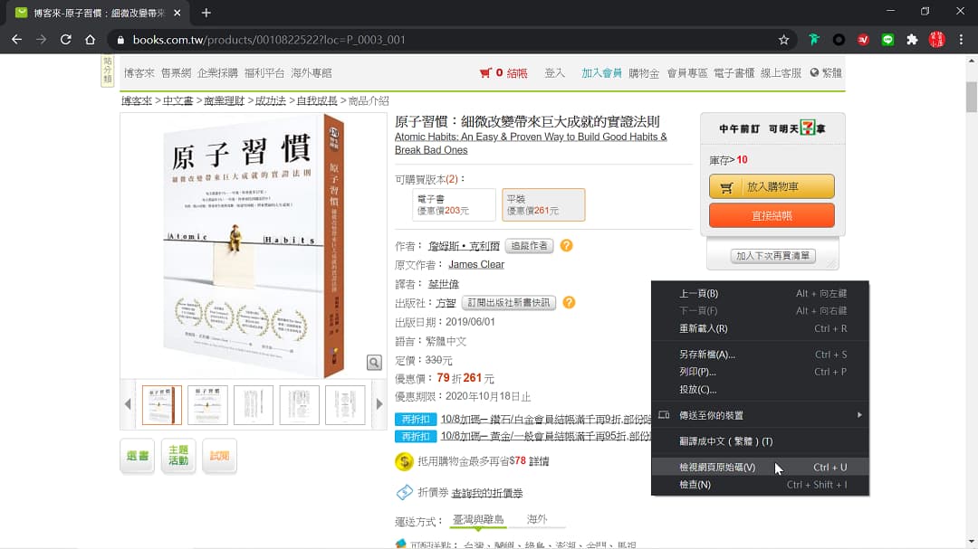Click the 試閱 preview button

point(219,456)
